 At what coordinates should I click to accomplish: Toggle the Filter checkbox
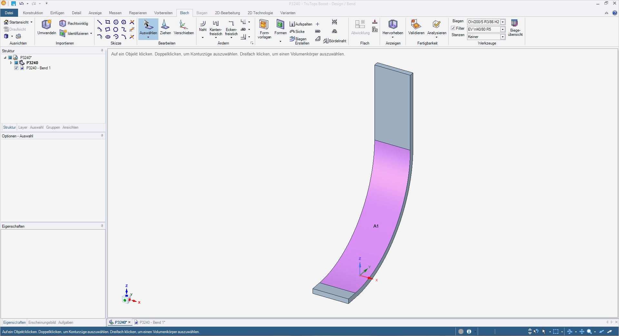(x=453, y=28)
